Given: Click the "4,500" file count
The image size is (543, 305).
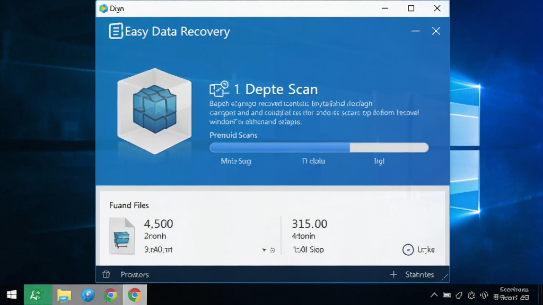Looking at the screenshot, I should [159, 224].
